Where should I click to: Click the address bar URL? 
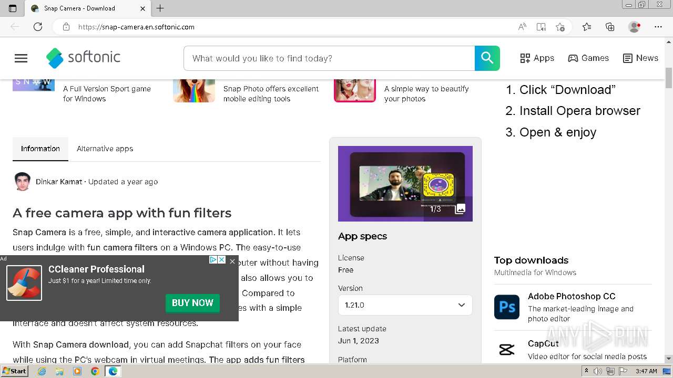136,27
